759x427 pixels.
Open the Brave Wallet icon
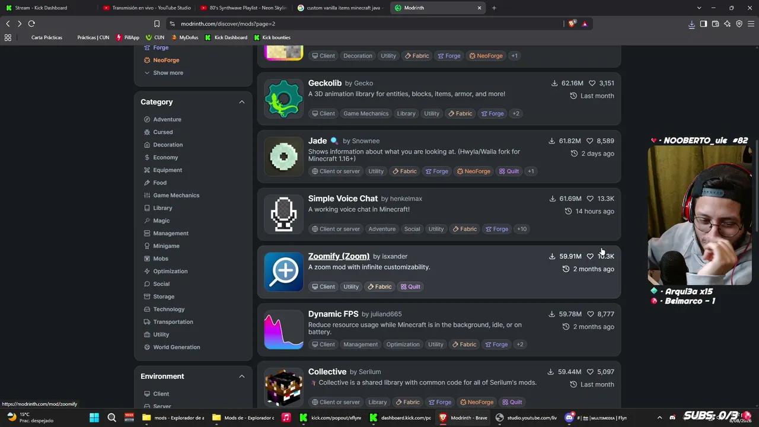(x=715, y=24)
